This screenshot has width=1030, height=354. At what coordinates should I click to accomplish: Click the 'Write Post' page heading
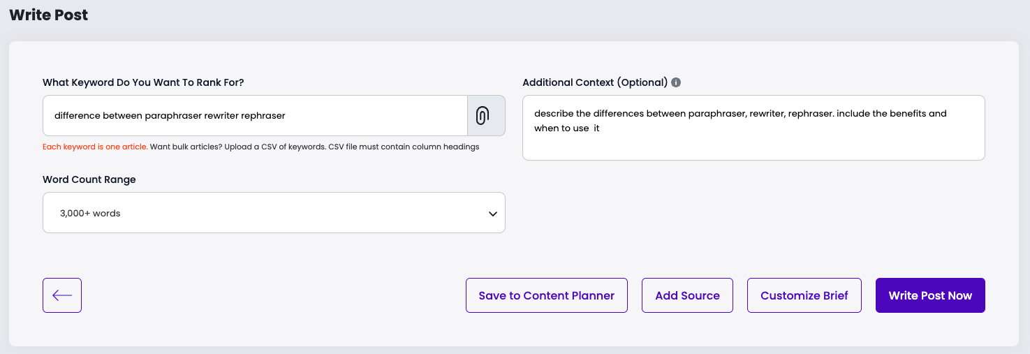point(49,15)
